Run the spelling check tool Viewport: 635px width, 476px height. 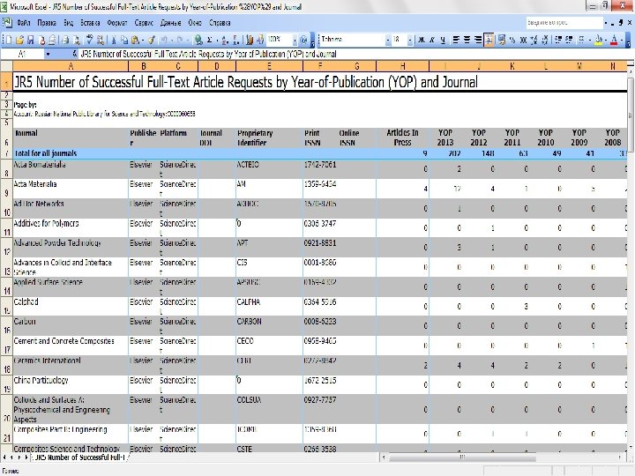(89, 40)
